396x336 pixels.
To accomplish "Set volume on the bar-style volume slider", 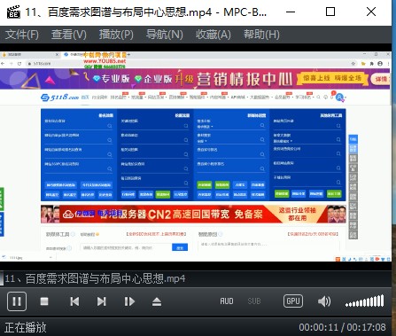I will click(365, 301).
